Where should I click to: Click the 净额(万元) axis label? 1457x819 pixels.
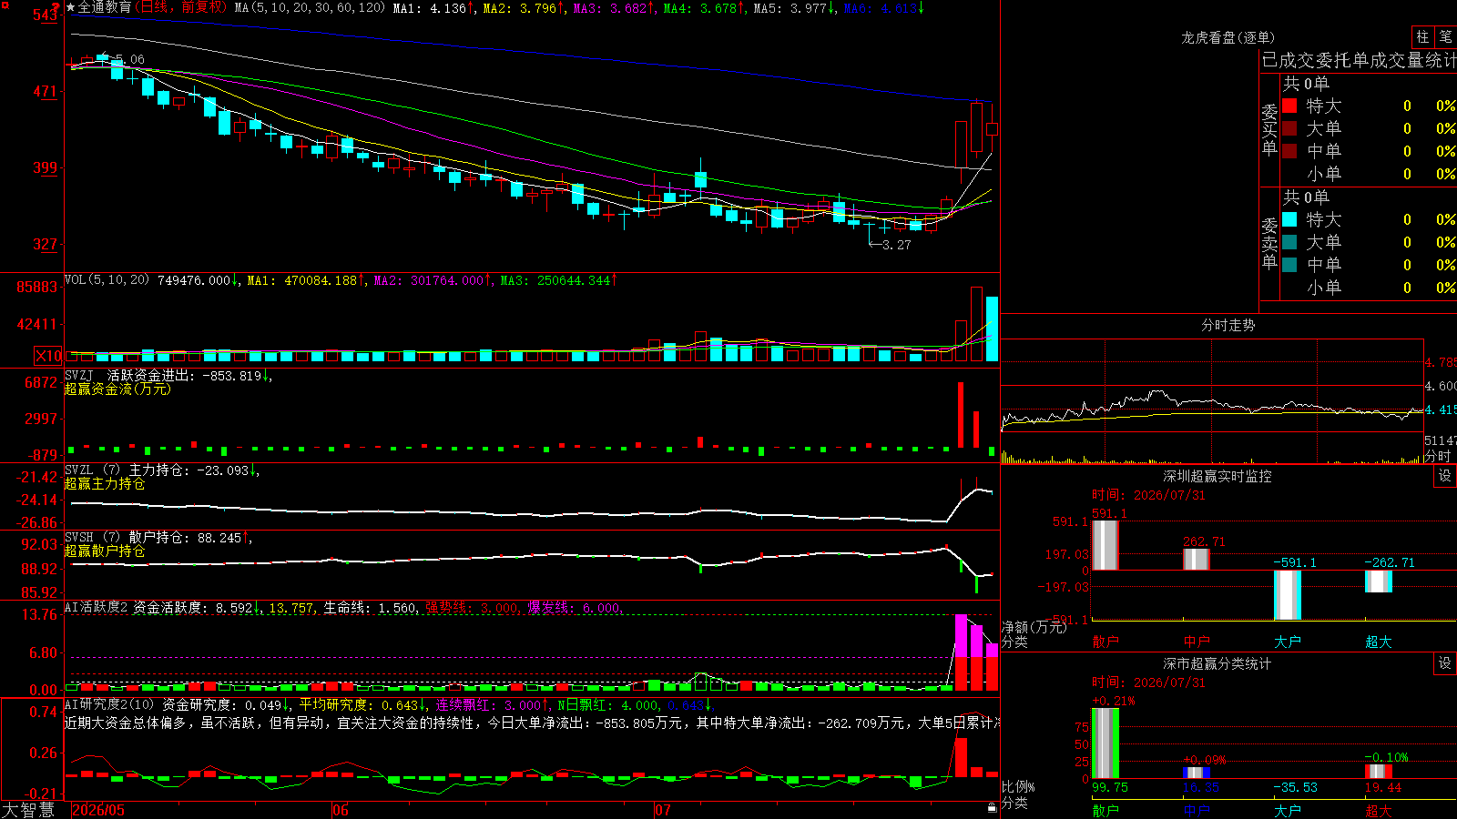coord(1034,627)
